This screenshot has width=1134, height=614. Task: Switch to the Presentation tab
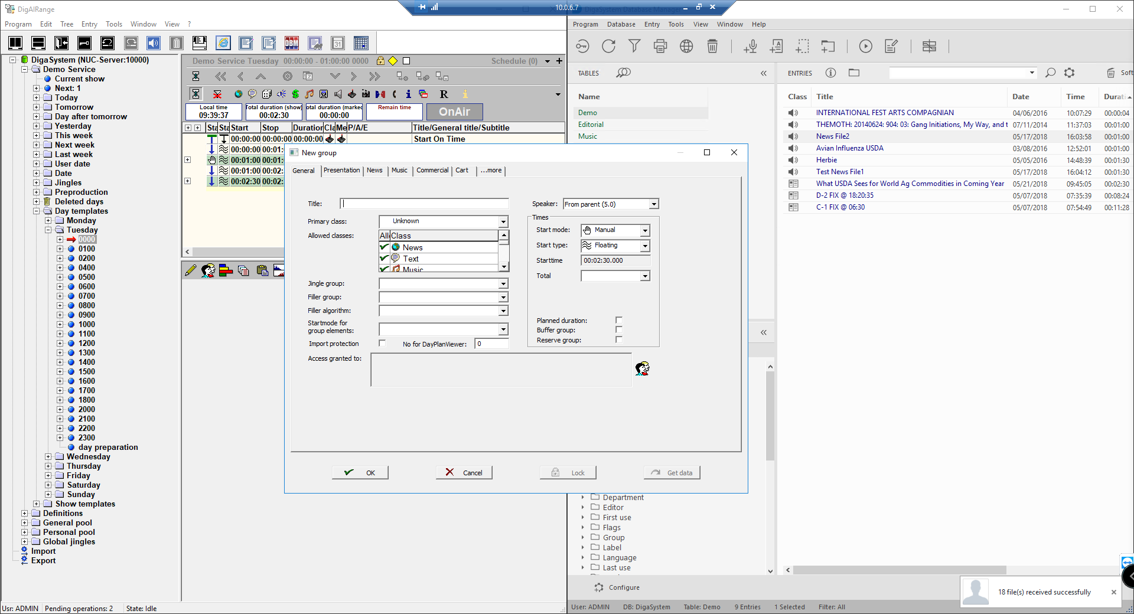tap(341, 171)
